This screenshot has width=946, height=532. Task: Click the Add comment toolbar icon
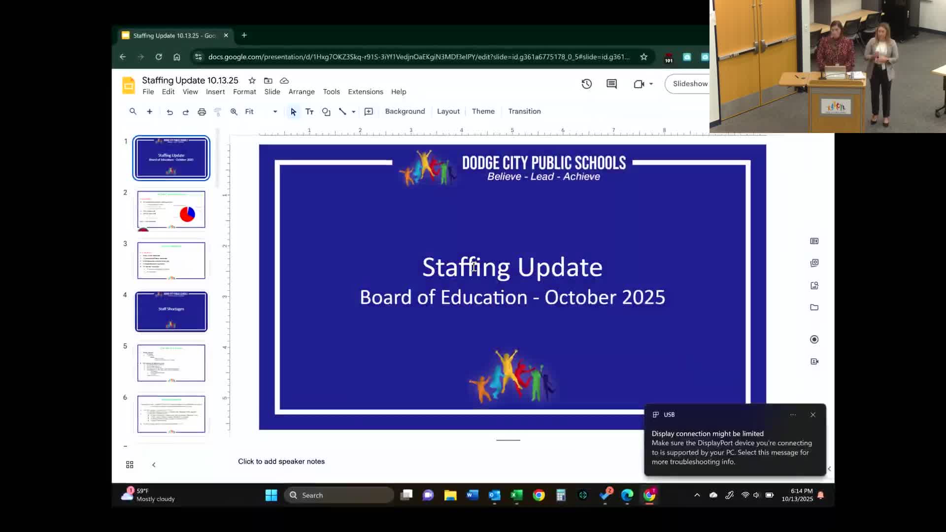(369, 112)
